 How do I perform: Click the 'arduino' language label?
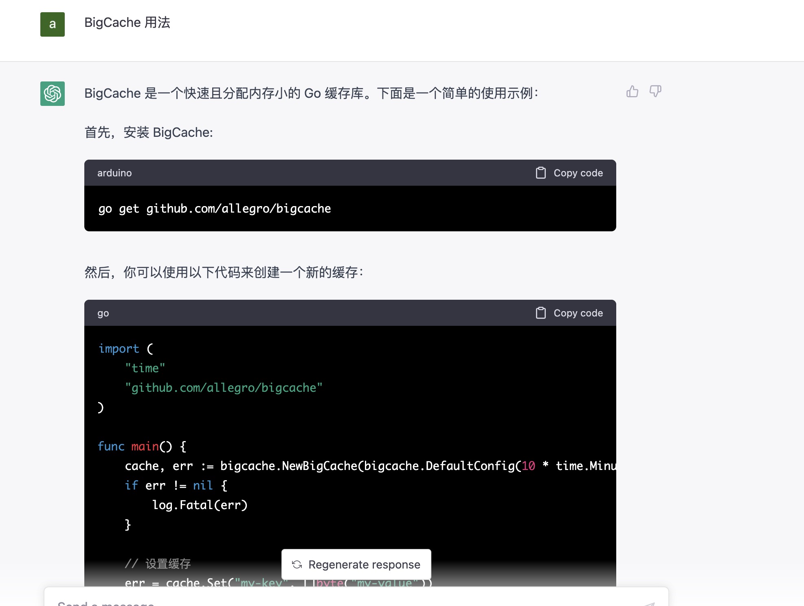pyautogui.click(x=114, y=173)
